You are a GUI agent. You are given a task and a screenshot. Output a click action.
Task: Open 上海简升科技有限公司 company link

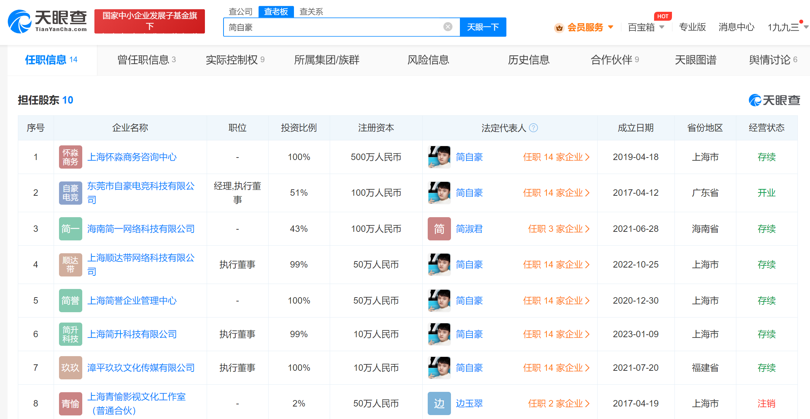(132, 334)
